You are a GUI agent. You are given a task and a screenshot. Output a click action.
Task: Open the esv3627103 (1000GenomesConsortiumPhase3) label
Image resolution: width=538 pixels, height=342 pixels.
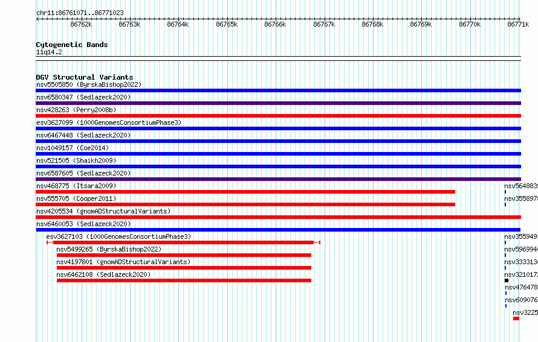pyautogui.click(x=118, y=236)
